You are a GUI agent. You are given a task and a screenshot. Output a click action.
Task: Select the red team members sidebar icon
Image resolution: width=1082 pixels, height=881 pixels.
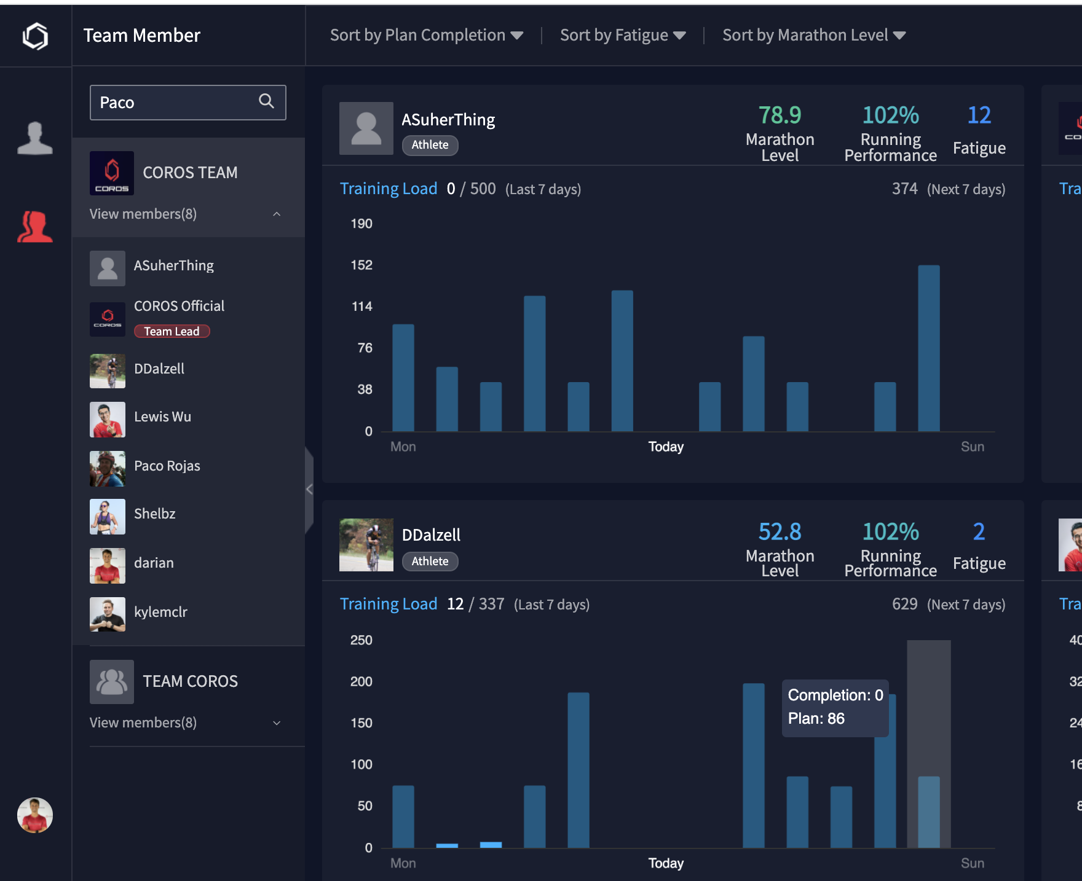pyautogui.click(x=35, y=227)
